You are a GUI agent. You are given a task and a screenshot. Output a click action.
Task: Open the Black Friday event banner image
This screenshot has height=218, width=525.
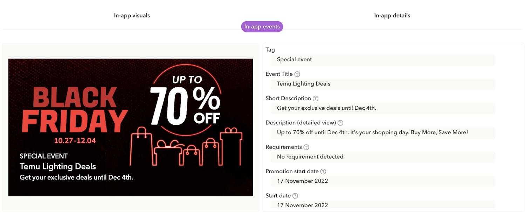point(131,127)
